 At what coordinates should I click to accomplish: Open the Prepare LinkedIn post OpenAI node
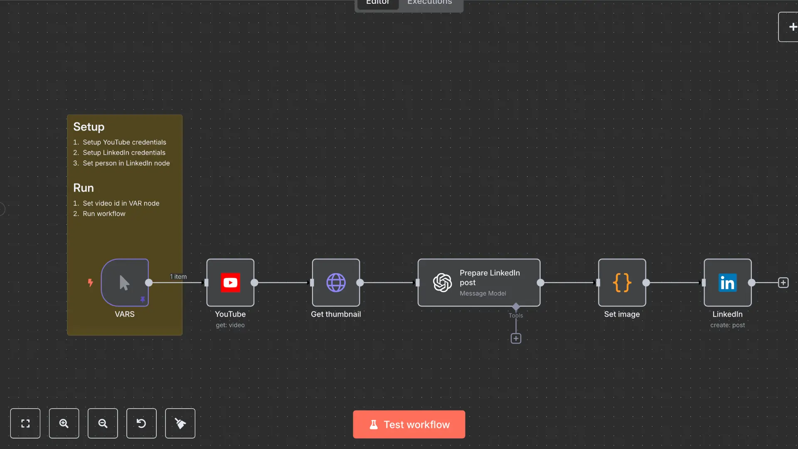click(x=479, y=283)
